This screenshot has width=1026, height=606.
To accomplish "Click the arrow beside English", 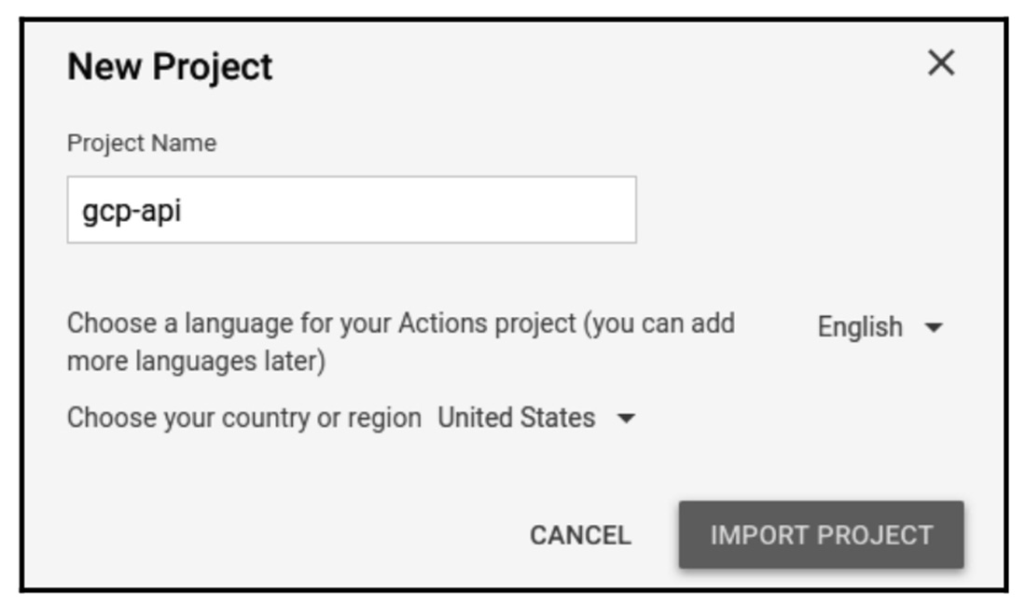I will [x=934, y=328].
